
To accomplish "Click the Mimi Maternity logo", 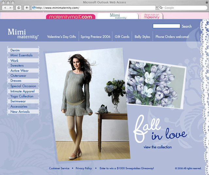I will [x=23, y=34].
